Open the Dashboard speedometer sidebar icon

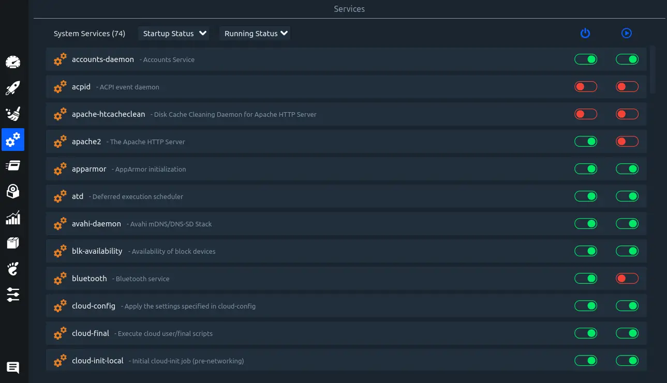pyautogui.click(x=13, y=63)
